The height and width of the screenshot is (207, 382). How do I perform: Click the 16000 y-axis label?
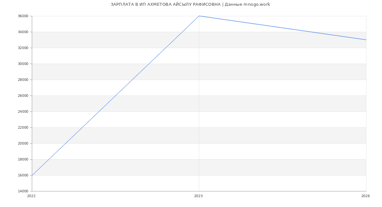click(23, 175)
